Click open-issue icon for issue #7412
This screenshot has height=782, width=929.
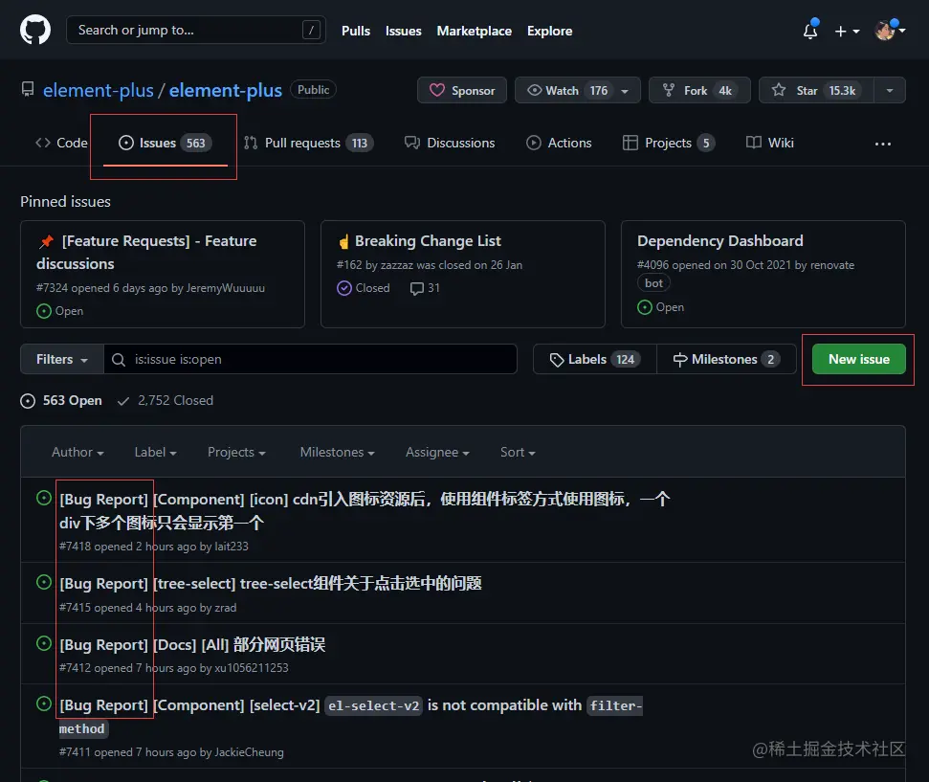point(44,643)
